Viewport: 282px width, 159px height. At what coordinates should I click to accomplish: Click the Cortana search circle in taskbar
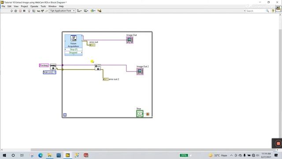[13, 155]
